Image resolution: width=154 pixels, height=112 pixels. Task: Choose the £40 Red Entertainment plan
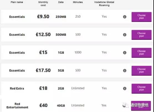pyautogui.click(x=141, y=106)
